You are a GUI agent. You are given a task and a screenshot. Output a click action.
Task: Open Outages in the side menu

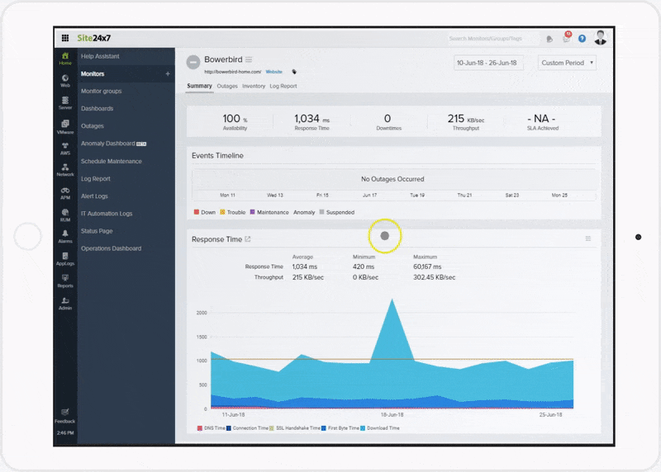coord(93,126)
